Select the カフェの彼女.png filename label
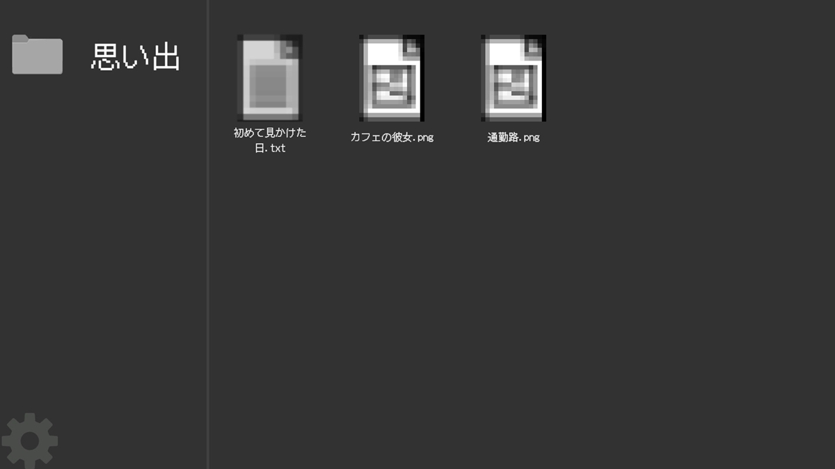The height and width of the screenshot is (469, 835). 392,137
